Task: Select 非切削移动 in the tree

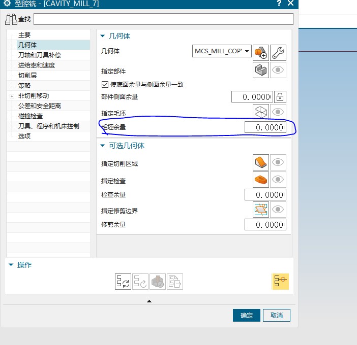Action: point(34,96)
